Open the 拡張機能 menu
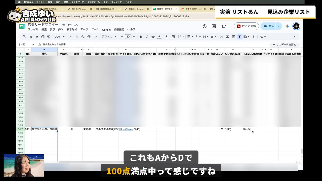 pos(119,29)
